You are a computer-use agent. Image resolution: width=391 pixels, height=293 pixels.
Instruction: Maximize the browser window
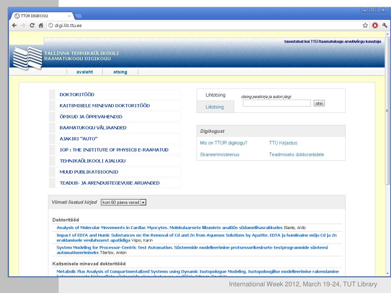[373, 10]
